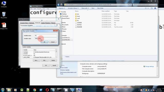164x92 pixels.
Task: Open Windows Update link in System window
Action: (65, 70)
